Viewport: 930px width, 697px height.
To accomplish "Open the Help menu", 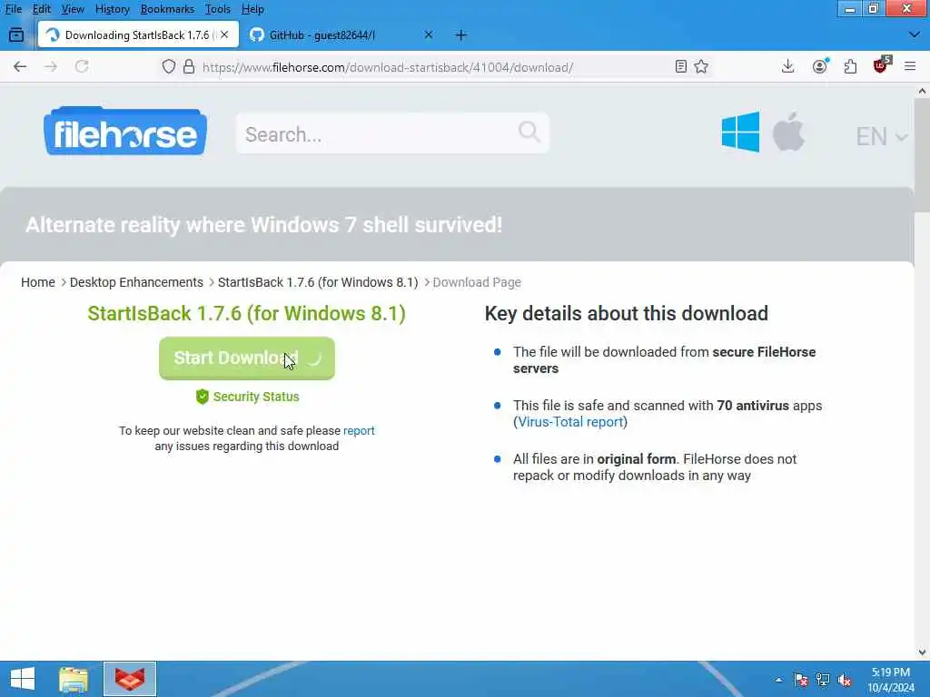I will click(x=252, y=9).
